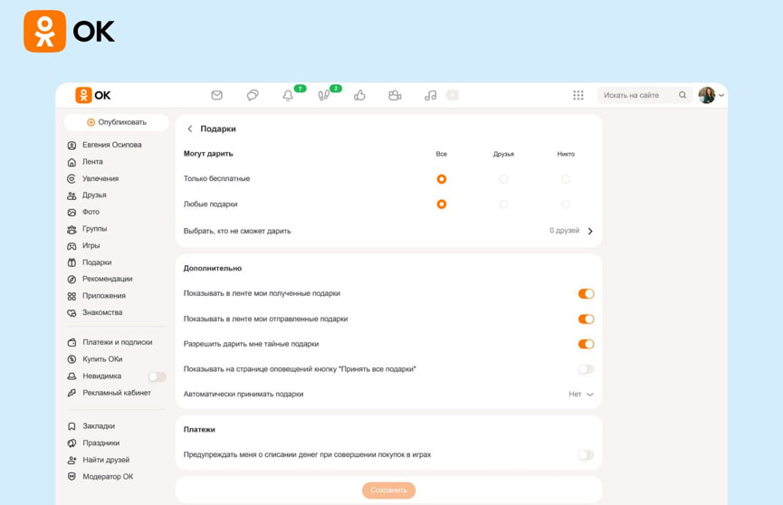Toggle Невидимка switch in sidebar
Image resolution: width=783 pixels, height=505 pixels.
click(x=157, y=376)
